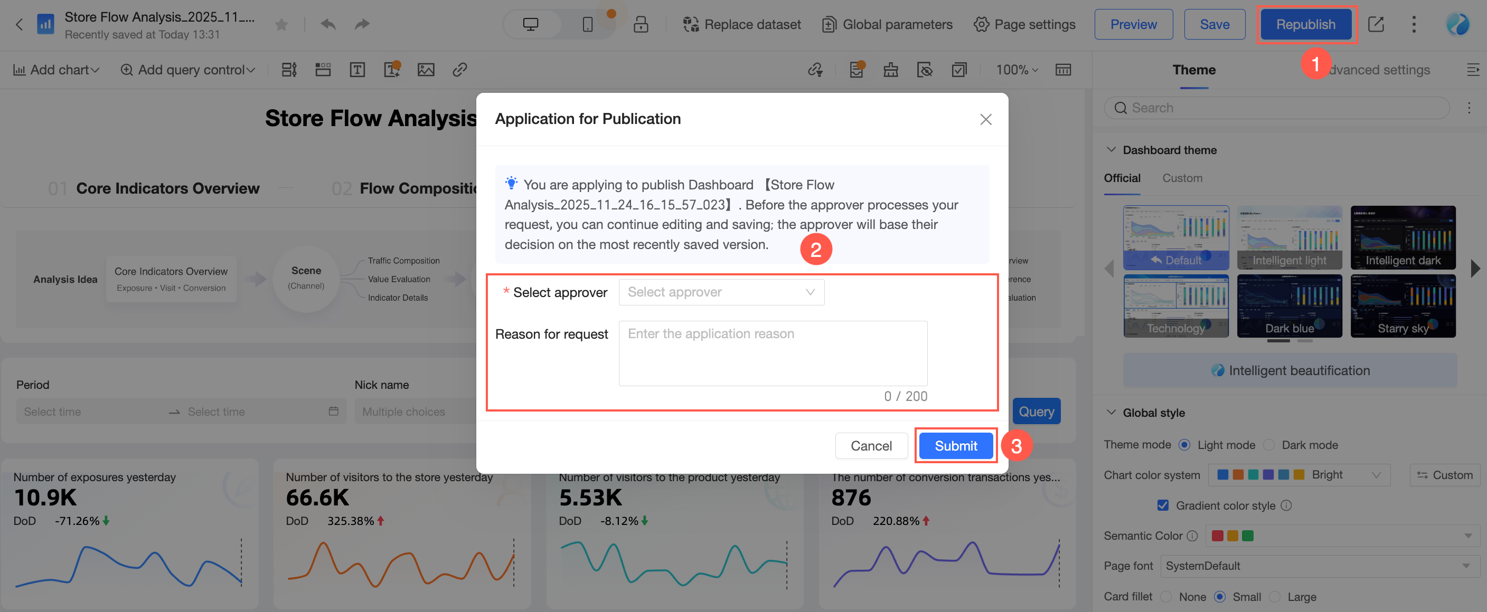Switch to Custom theme tab
Screen dimensions: 1487x612
(x=1182, y=178)
